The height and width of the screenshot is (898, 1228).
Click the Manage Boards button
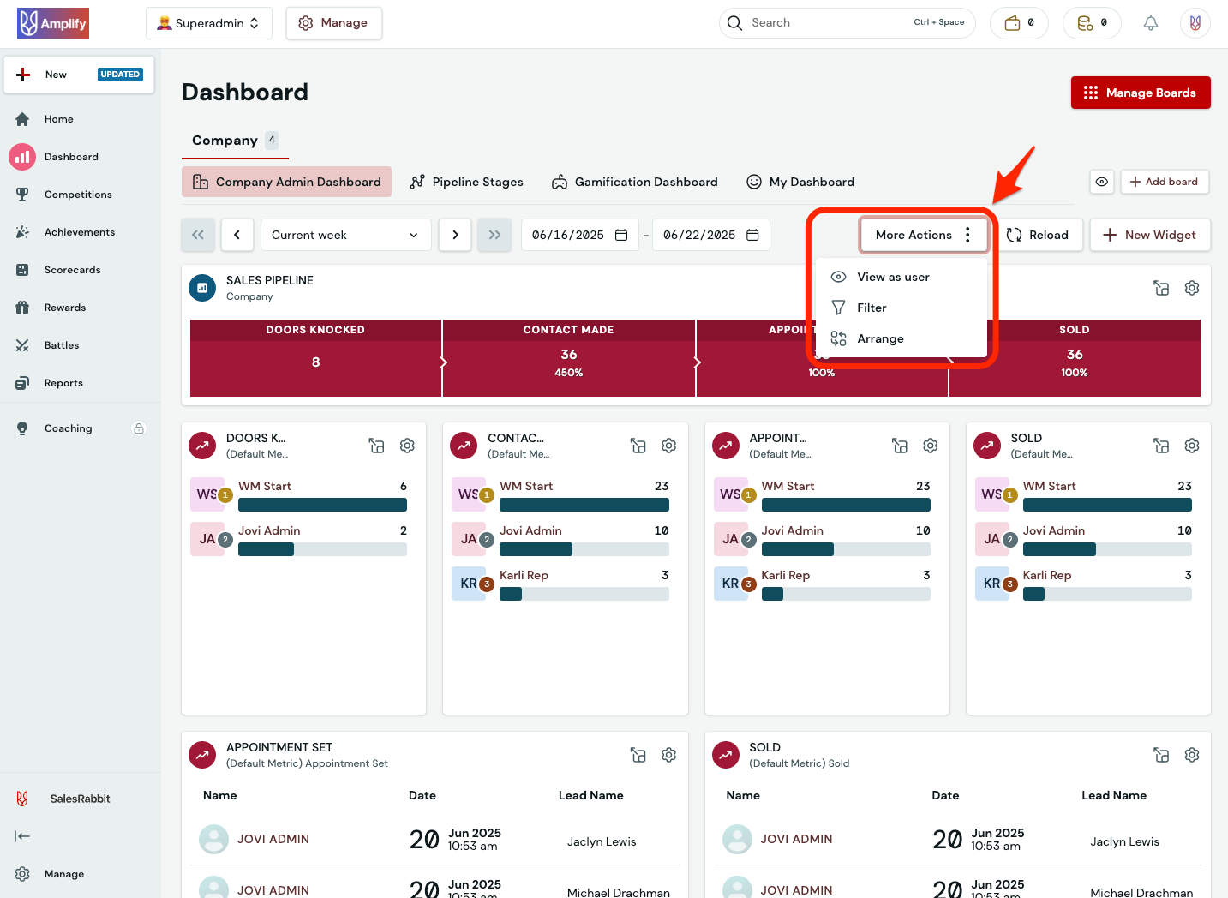point(1141,93)
